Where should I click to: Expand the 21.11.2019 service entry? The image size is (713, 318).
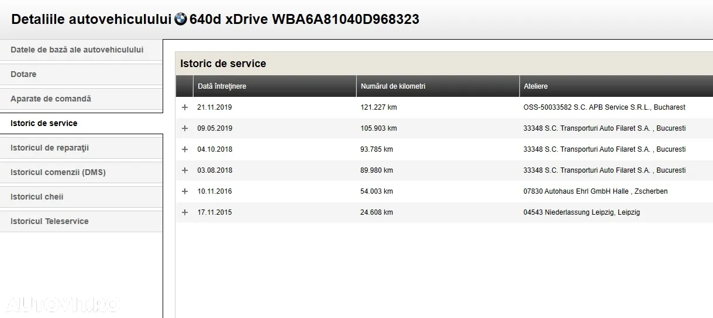point(185,107)
